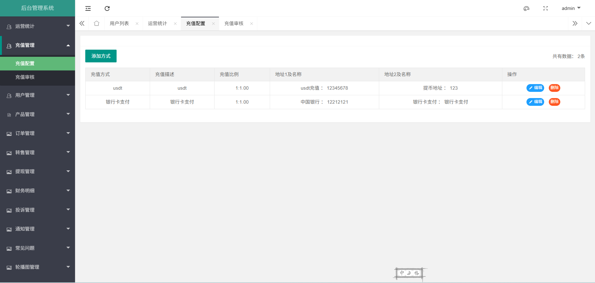
Task: Click the refresh page icon
Action: coord(107,8)
